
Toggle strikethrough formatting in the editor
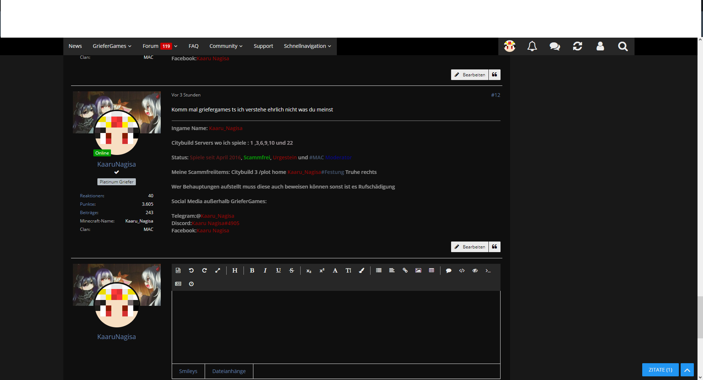[x=291, y=270]
